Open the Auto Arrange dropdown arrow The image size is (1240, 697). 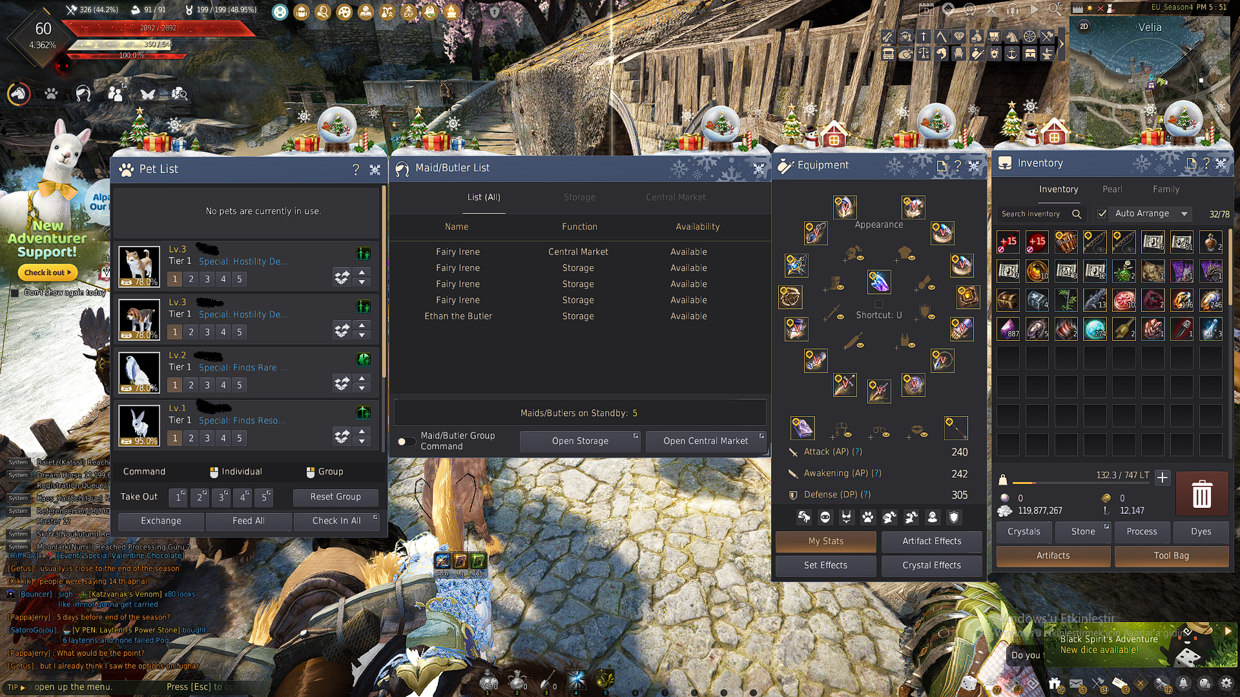(x=1184, y=214)
